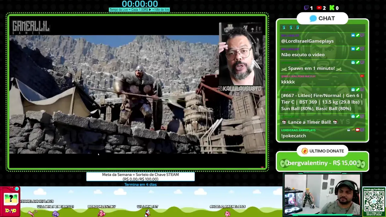Click the Meta da Semana goal progress bar
Viewport: 386px width, 217px height.
click(x=140, y=177)
